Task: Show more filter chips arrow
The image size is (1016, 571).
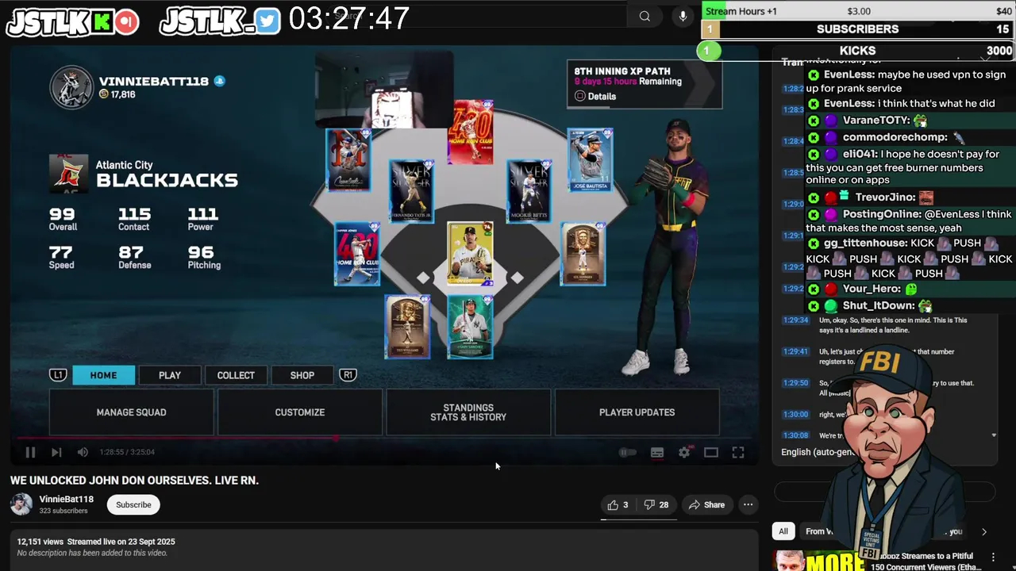Action: 984,531
